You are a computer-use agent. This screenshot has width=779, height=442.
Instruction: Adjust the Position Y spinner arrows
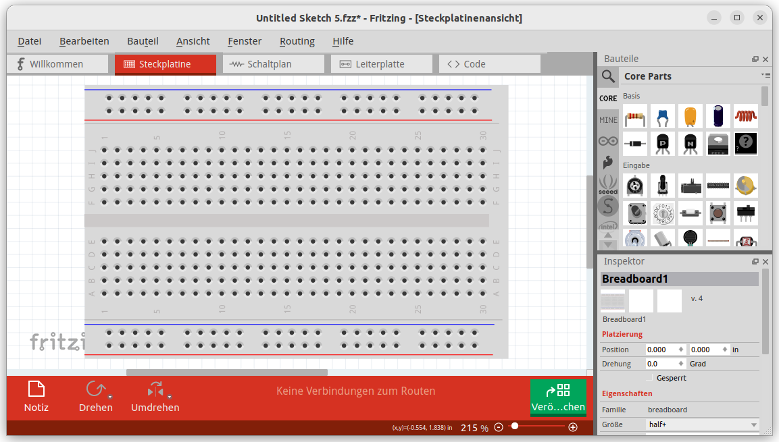pos(725,350)
